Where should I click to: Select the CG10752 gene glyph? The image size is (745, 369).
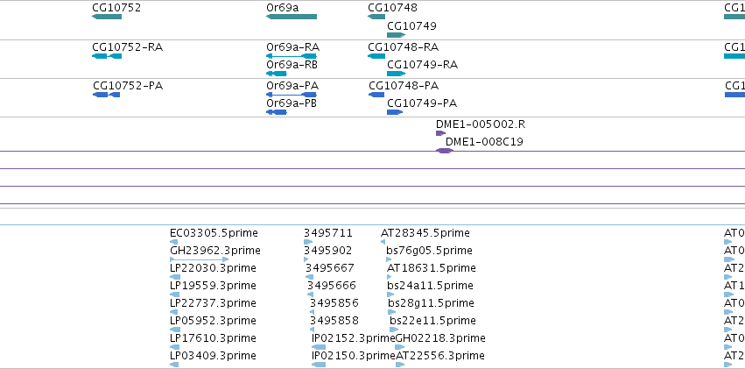[x=107, y=17]
